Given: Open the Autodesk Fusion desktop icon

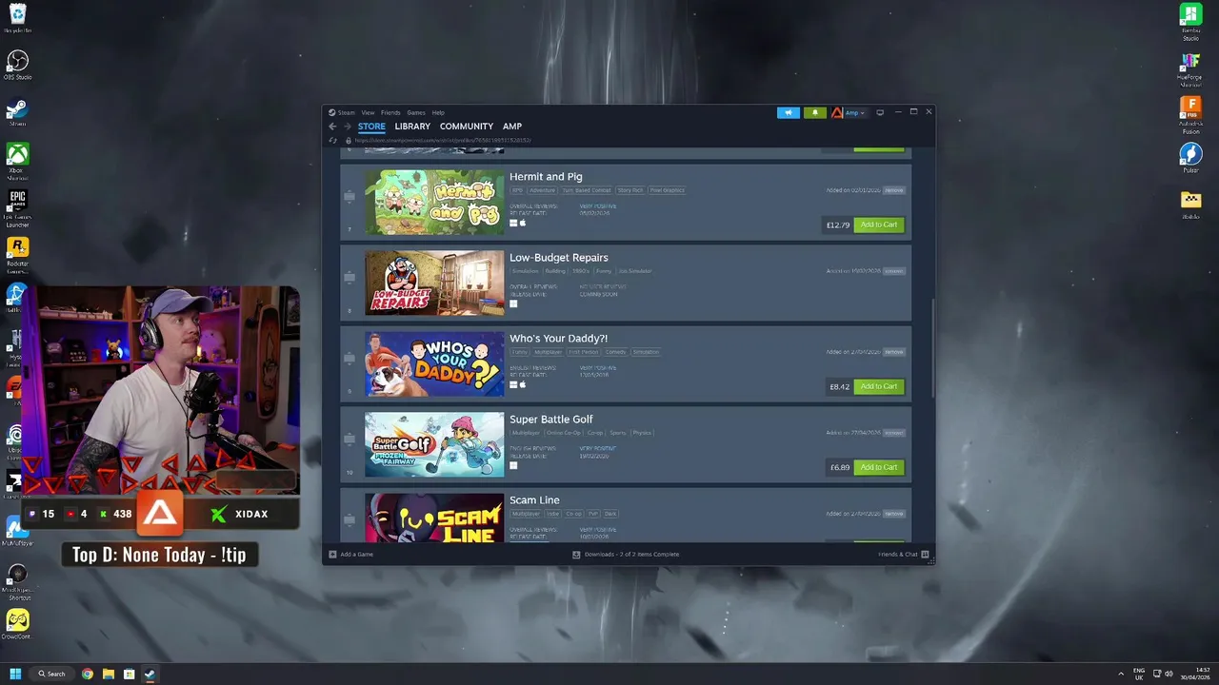Looking at the screenshot, I should pos(1190,114).
